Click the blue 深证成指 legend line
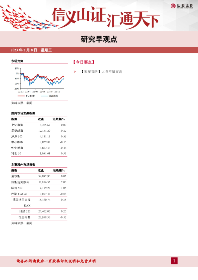 point(45,96)
